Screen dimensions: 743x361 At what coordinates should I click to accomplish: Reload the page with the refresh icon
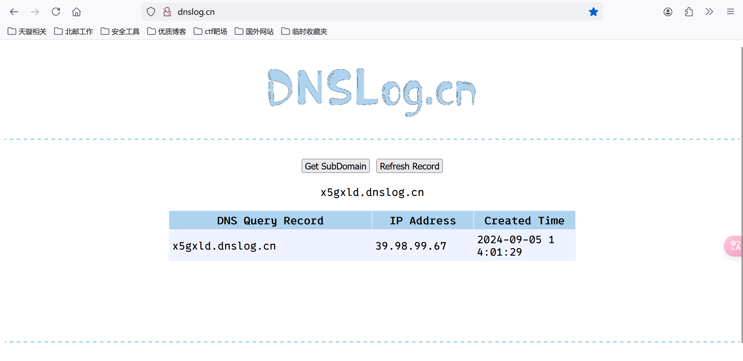(56, 12)
